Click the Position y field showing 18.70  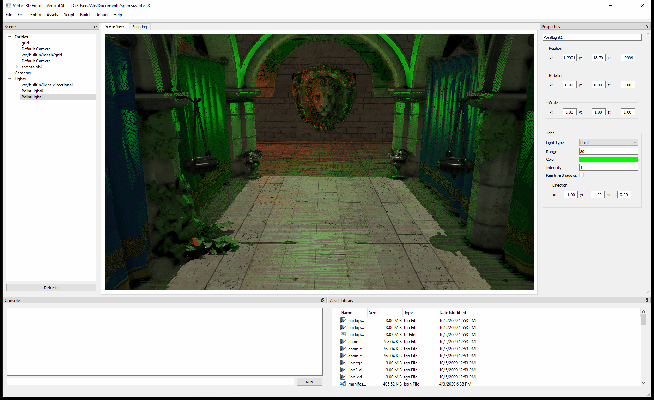(x=598, y=58)
